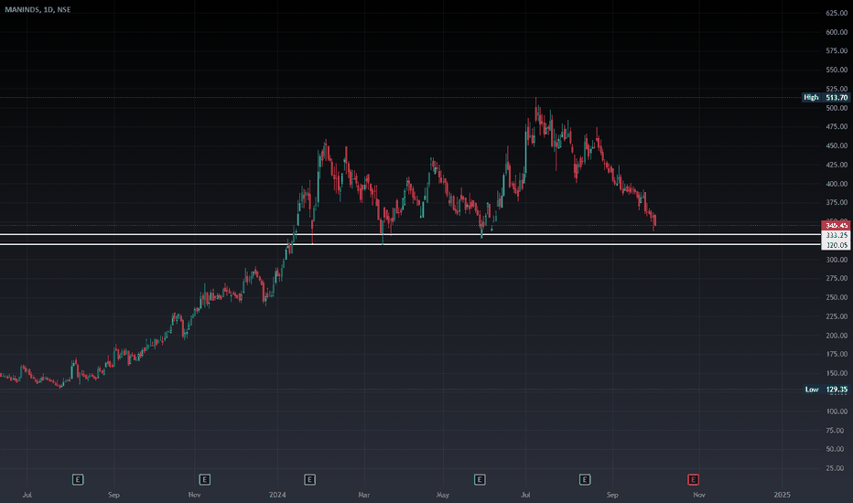Click the 150.00 price axis value
The height and width of the screenshot is (503, 853).
tap(837, 373)
